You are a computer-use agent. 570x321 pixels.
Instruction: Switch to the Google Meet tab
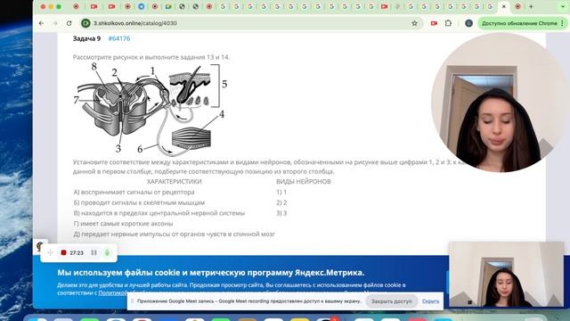[168, 6]
